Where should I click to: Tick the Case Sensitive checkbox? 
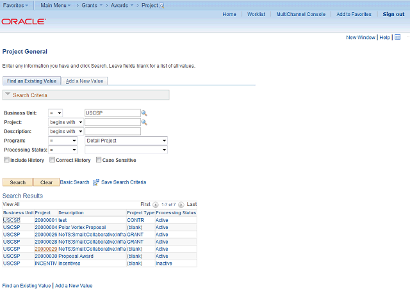point(99,160)
